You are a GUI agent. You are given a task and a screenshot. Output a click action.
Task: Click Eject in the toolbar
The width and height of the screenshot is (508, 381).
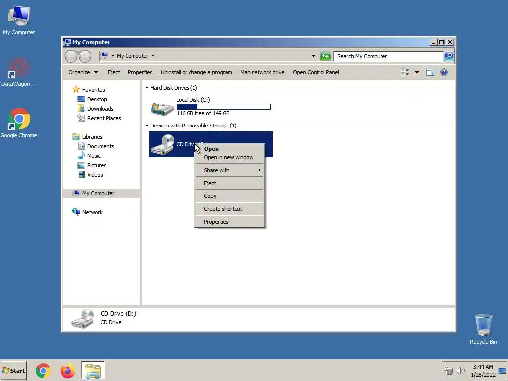point(114,72)
